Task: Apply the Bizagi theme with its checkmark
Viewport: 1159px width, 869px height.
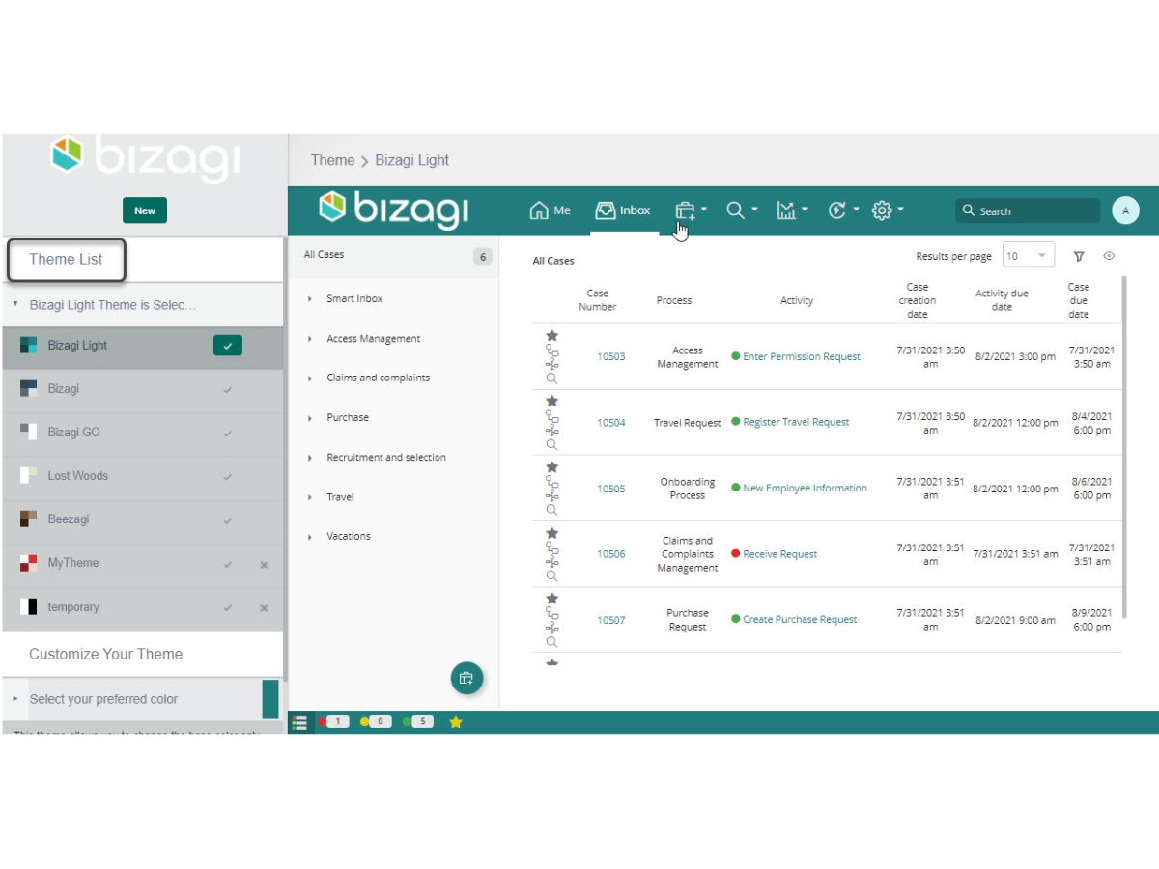Action: click(x=228, y=390)
